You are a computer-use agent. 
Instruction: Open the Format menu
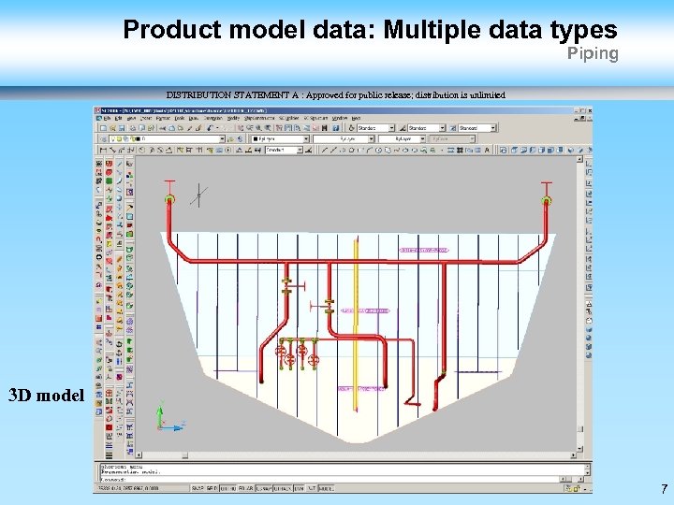(x=163, y=118)
